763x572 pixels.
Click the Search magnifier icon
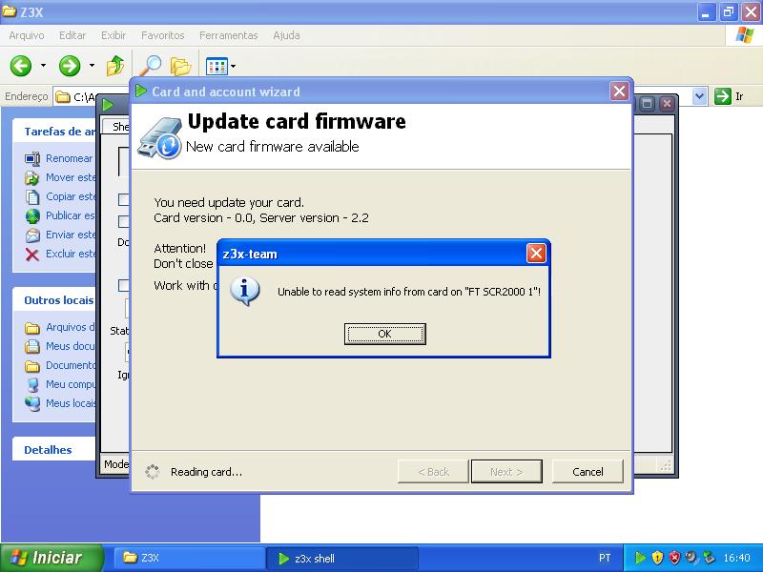pos(151,66)
